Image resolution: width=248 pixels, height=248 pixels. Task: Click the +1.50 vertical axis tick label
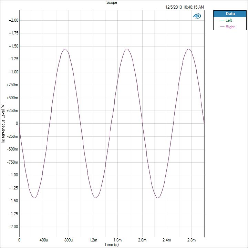coord(13,46)
